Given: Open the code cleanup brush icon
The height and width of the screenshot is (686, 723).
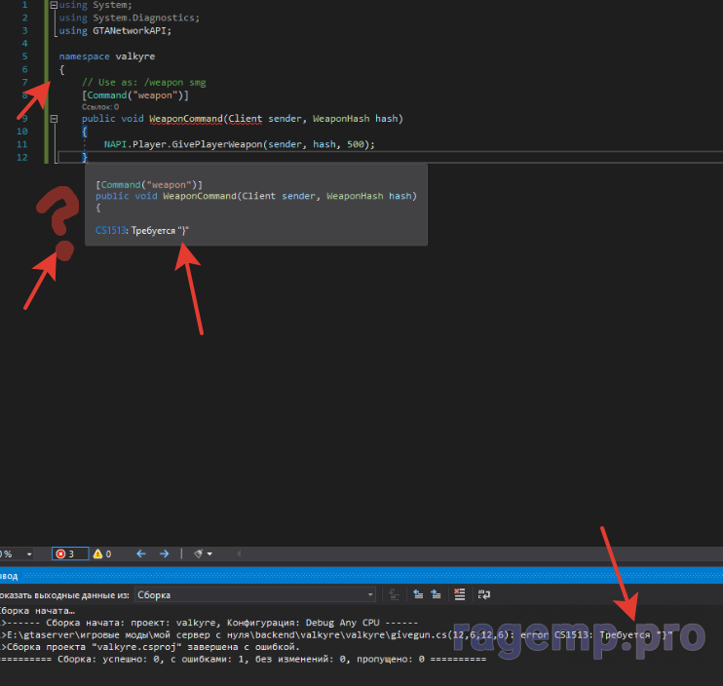Looking at the screenshot, I should (199, 553).
